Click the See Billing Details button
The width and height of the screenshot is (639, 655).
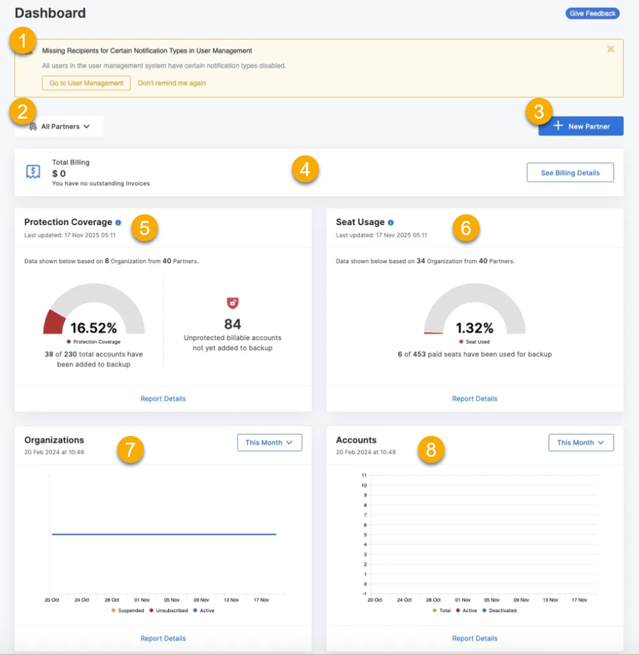pyautogui.click(x=569, y=173)
